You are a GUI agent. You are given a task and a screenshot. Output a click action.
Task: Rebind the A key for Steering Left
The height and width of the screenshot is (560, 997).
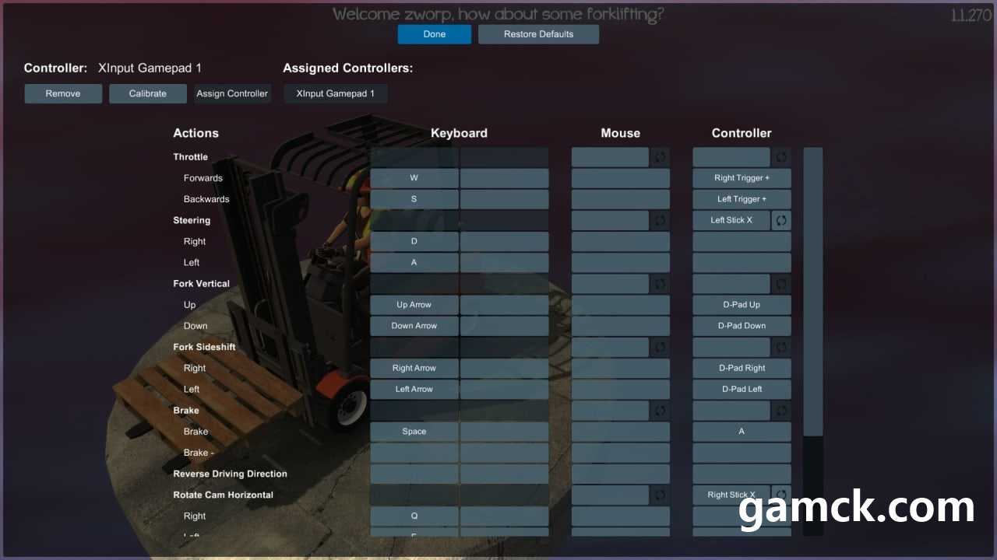414,262
